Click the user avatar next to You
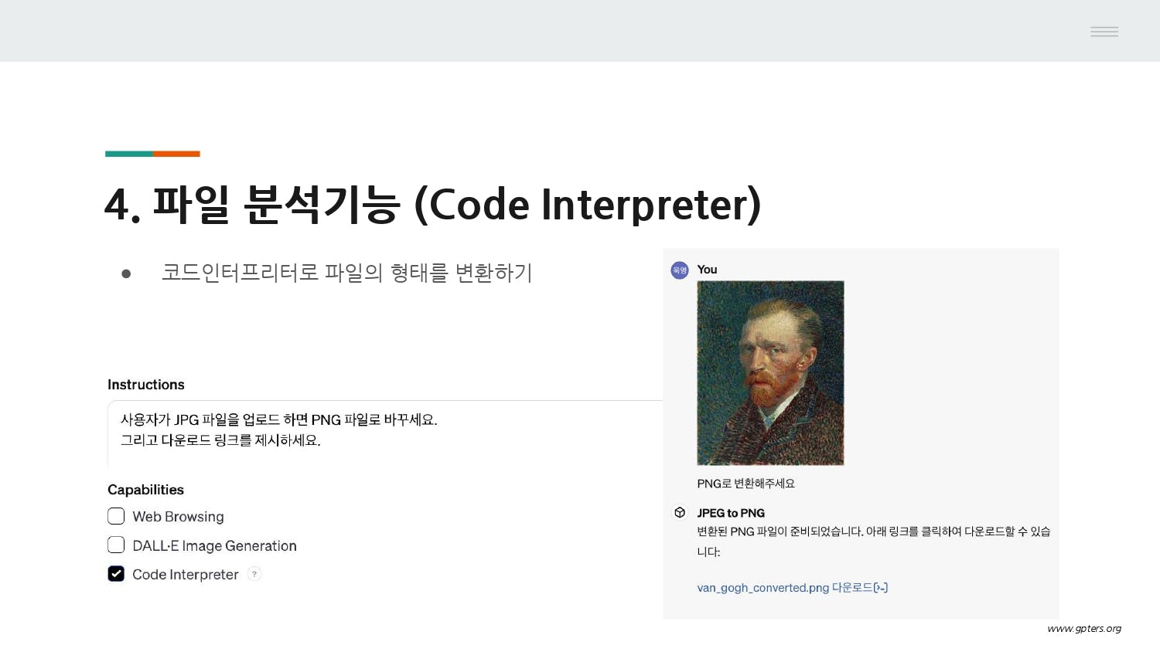Image resolution: width=1160 pixels, height=652 pixels. (680, 270)
